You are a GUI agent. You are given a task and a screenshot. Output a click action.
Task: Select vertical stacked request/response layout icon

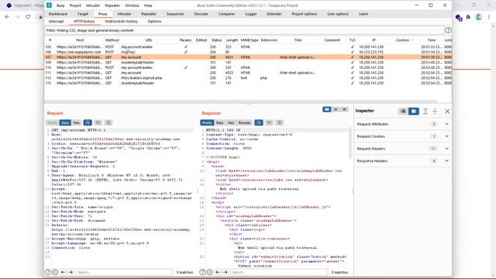(336, 109)
